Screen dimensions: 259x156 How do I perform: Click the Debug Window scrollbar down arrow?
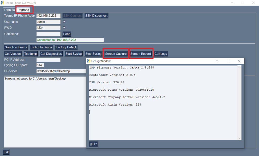(x=240, y=138)
